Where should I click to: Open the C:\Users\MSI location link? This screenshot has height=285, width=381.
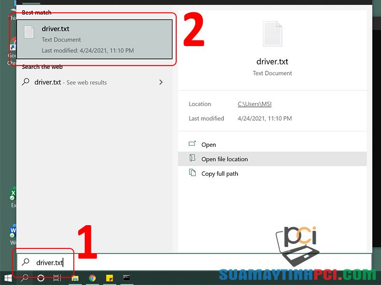click(x=254, y=104)
